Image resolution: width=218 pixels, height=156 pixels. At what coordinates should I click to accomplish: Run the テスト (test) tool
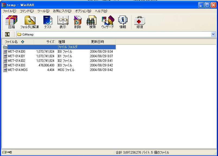pos(48,22)
